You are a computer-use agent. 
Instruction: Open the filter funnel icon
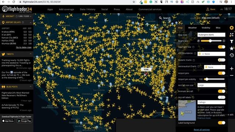[232, 41]
